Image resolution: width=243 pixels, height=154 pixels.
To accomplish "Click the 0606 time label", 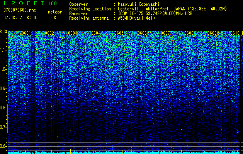I will coord(142,33).
